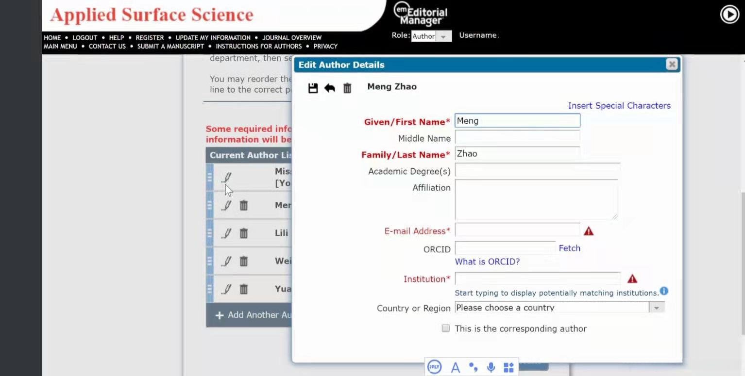This screenshot has height=376, width=745.
Task: Click LOGOUT in the navigation bar
Action: click(x=85, y=37)
